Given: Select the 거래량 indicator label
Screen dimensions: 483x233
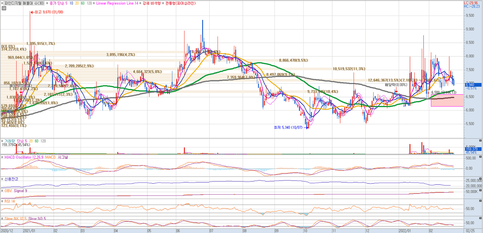Looking at the screenshot, I should click(x=9, y=141).
